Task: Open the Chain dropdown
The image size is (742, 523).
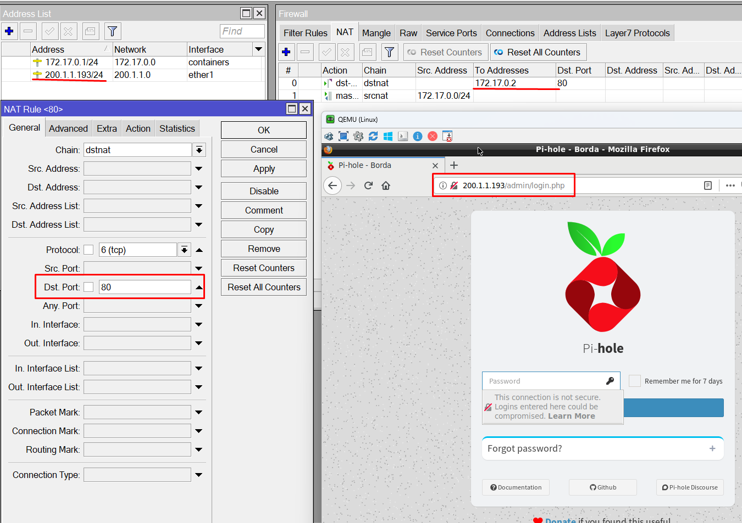Action: click(x=199, y=150)
